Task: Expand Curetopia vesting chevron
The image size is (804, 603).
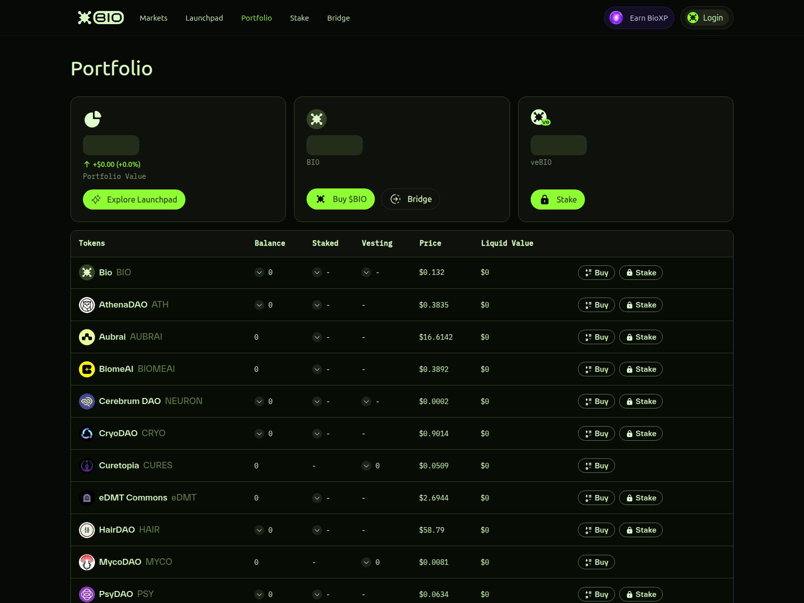Action: coord(366,466)
